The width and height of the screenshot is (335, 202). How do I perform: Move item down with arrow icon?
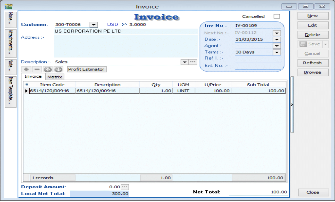(x=58, y=69)
